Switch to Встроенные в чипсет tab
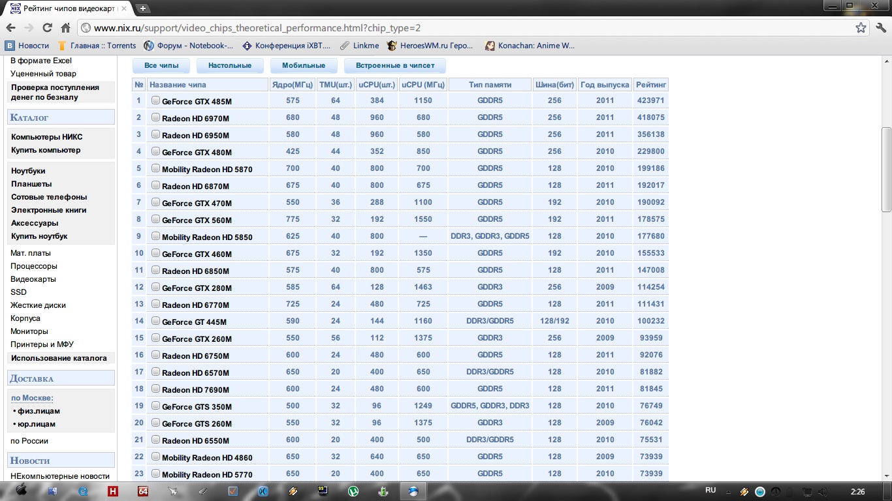892x501 pixels. 395,66
